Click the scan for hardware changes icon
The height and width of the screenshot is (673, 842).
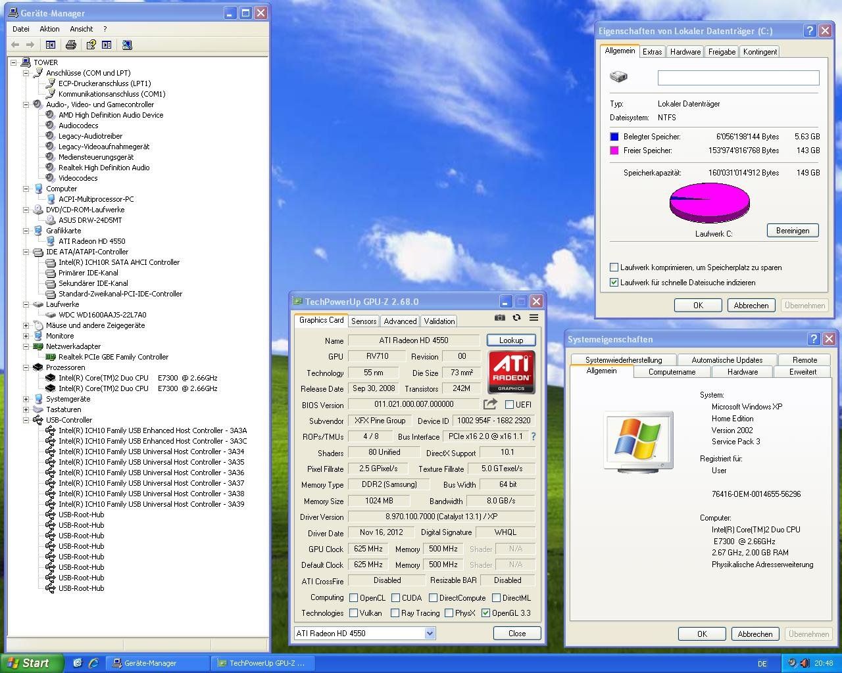point(127,45)
